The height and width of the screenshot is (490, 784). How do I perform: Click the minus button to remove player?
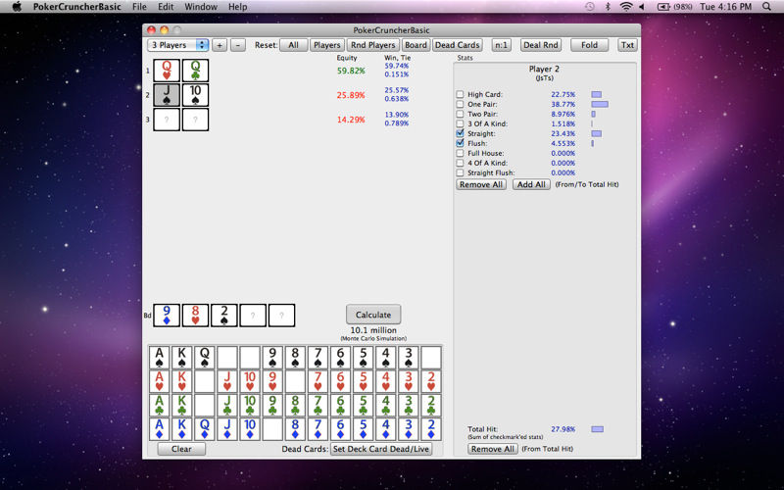coord(238,45)
